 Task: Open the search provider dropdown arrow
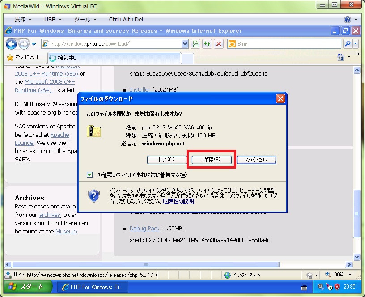pos(356,44)
